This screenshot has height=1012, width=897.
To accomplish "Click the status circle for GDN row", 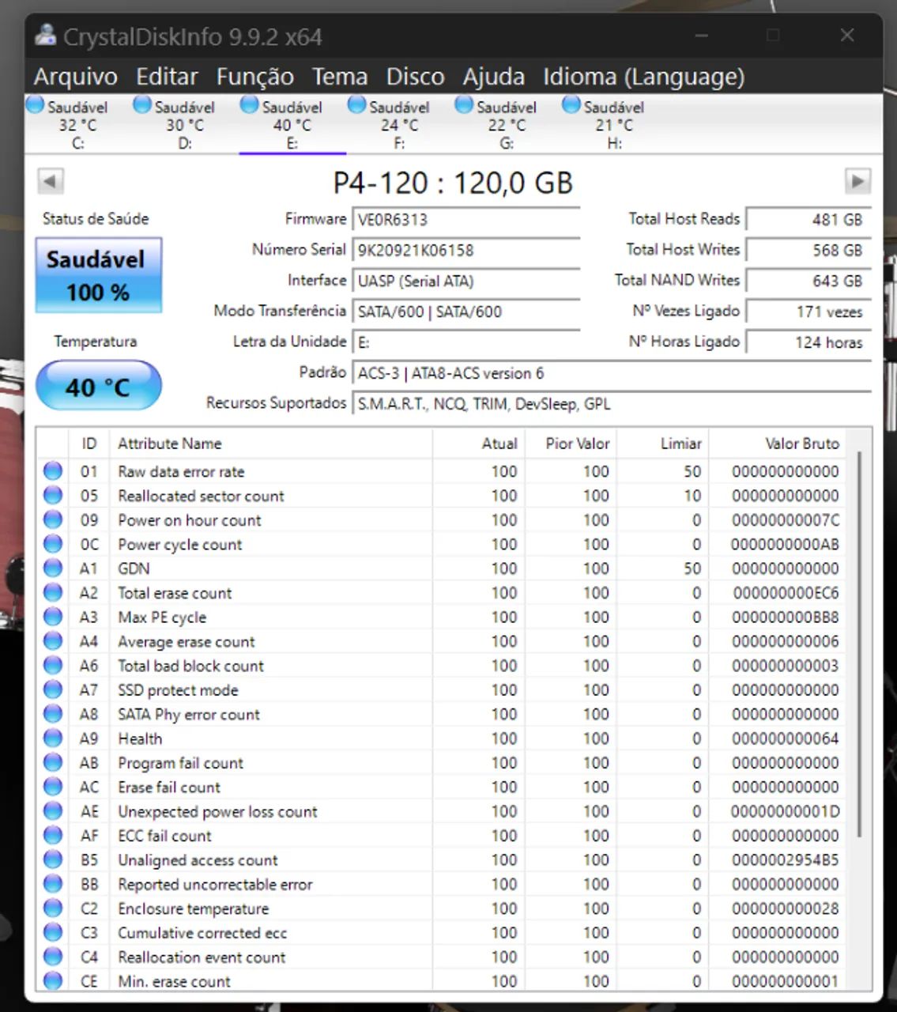I will (x=53, y=568).
